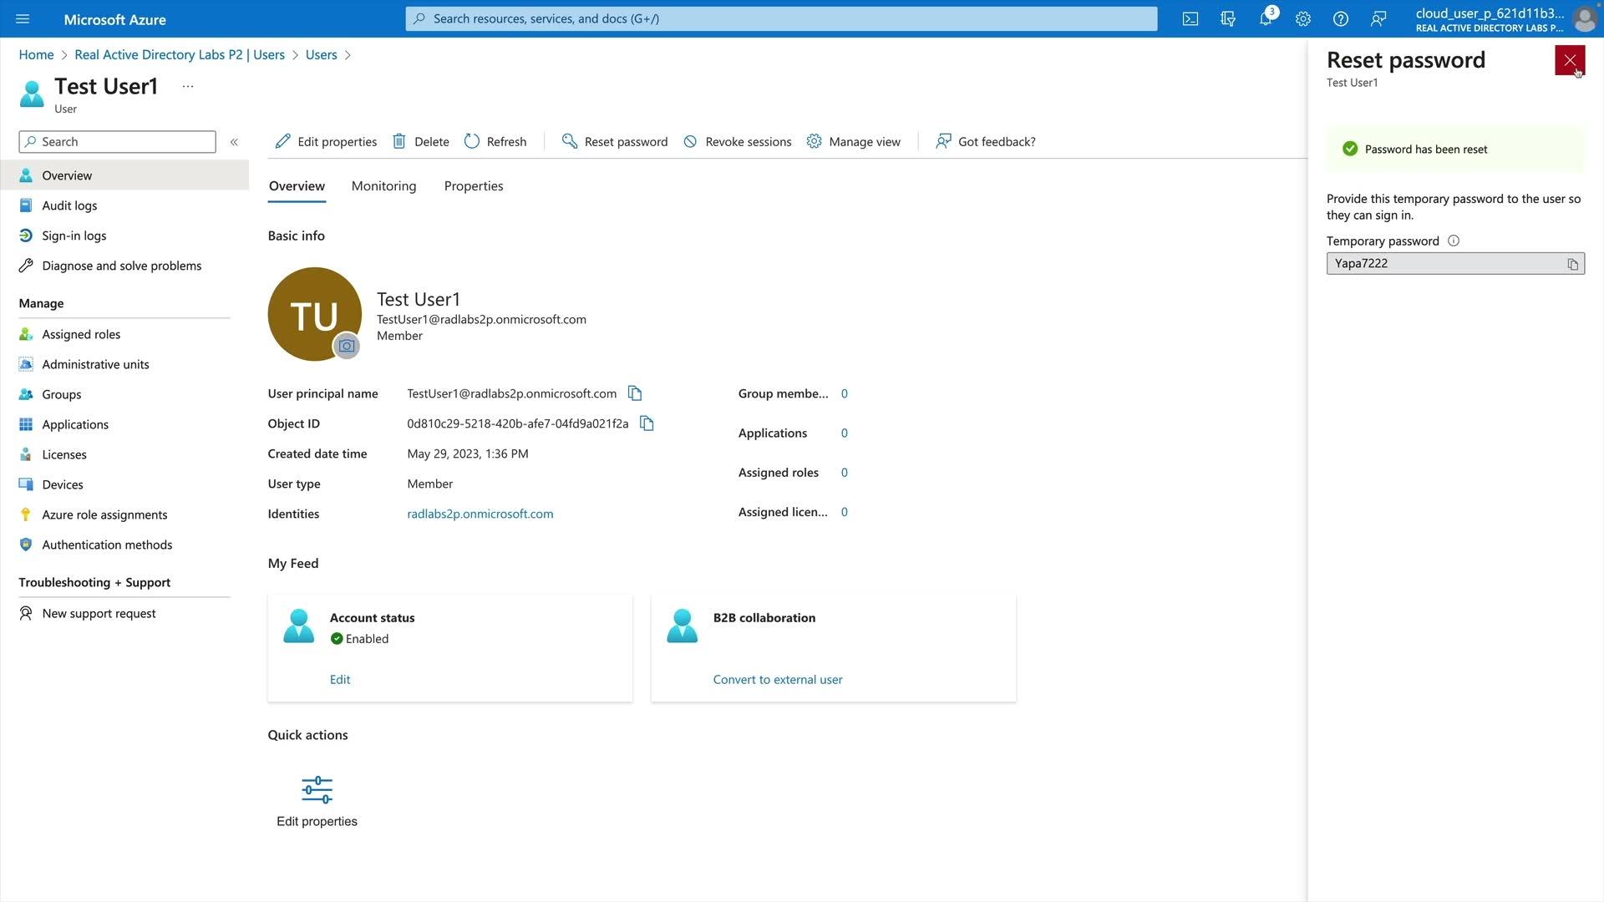Switch to the Monitoring tab
The width and height of the screenshot is (1604, 902).
click(x=383, y=185)
